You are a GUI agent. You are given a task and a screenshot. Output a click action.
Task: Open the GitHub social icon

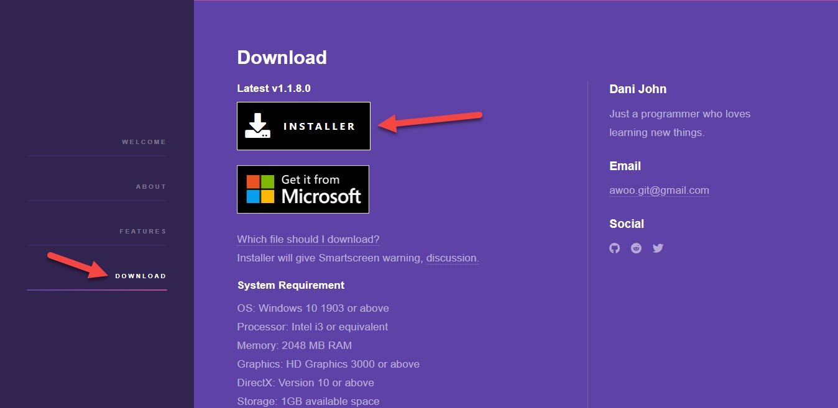tap(615, 248)
